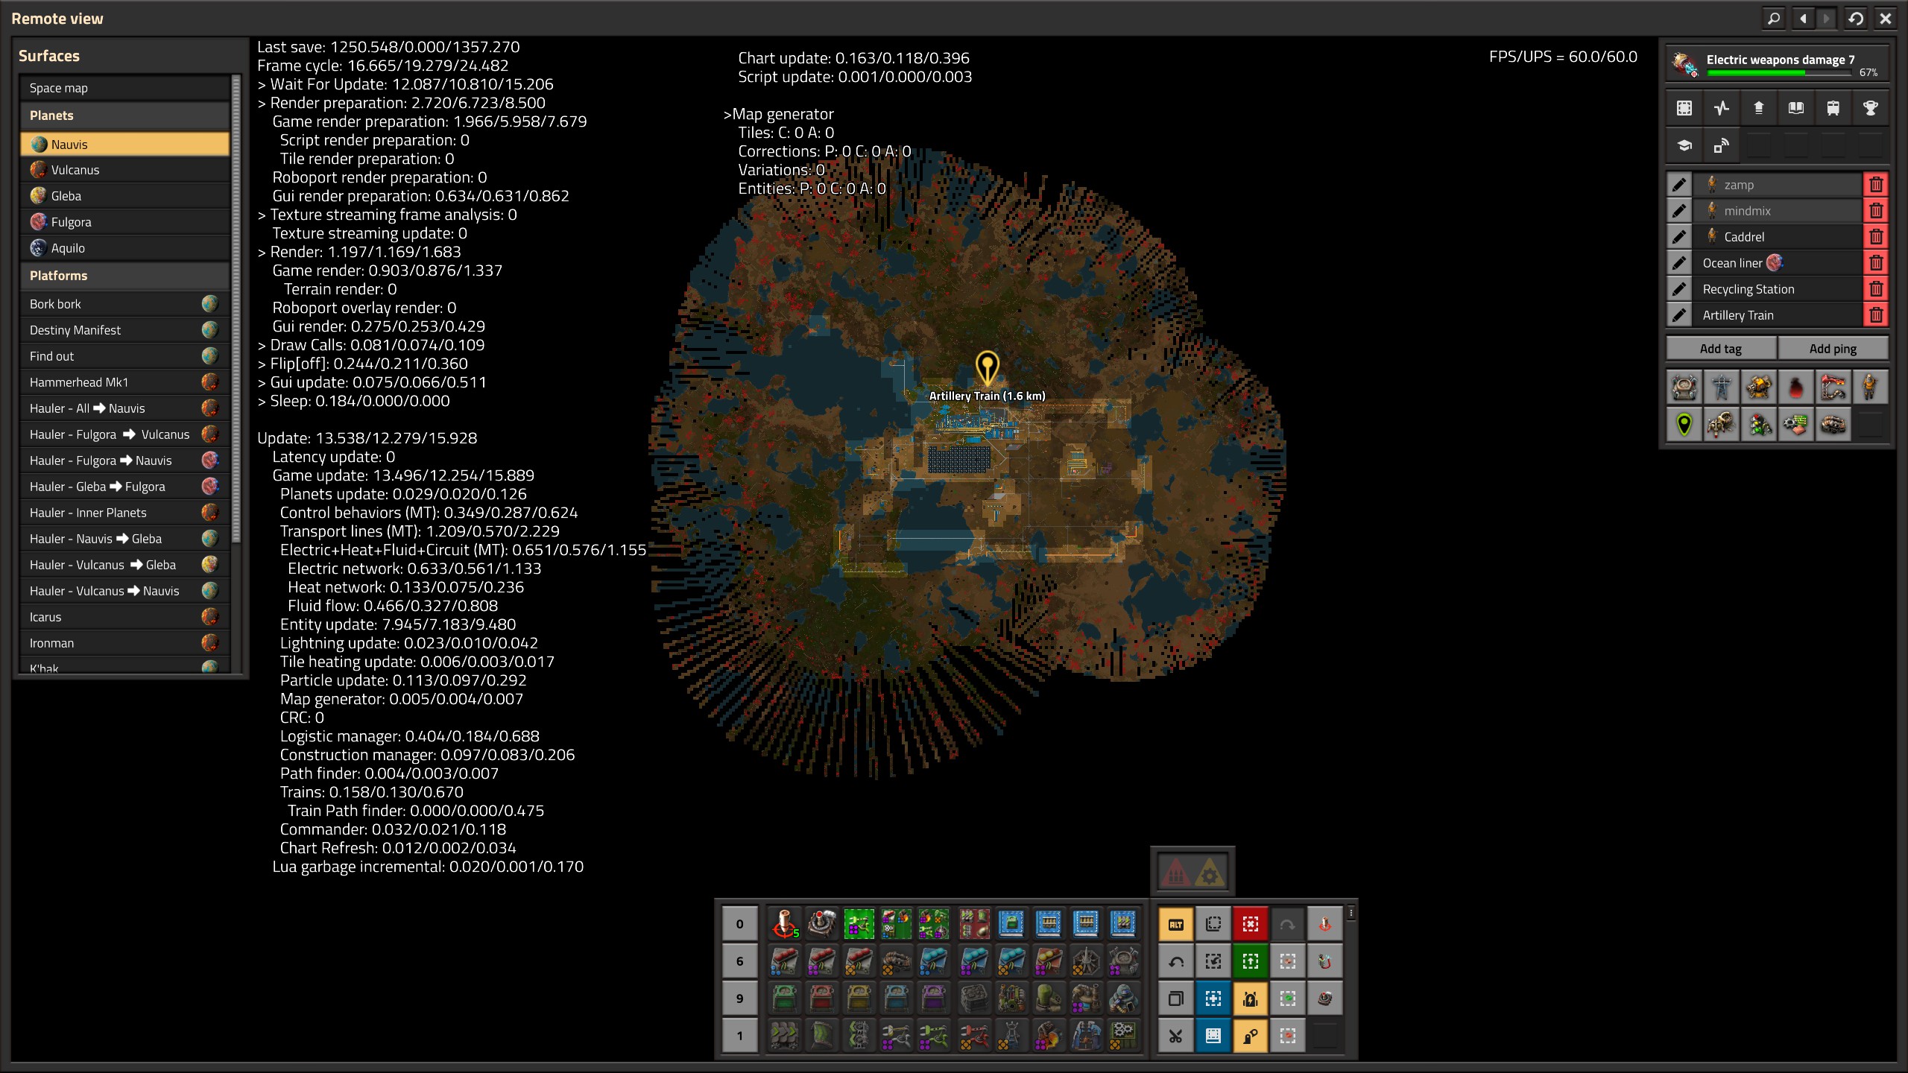This screenshot has height=1073, width=1908.
Task: Select the artillery targeting remote quickbar slot
Action: point(784,924)
